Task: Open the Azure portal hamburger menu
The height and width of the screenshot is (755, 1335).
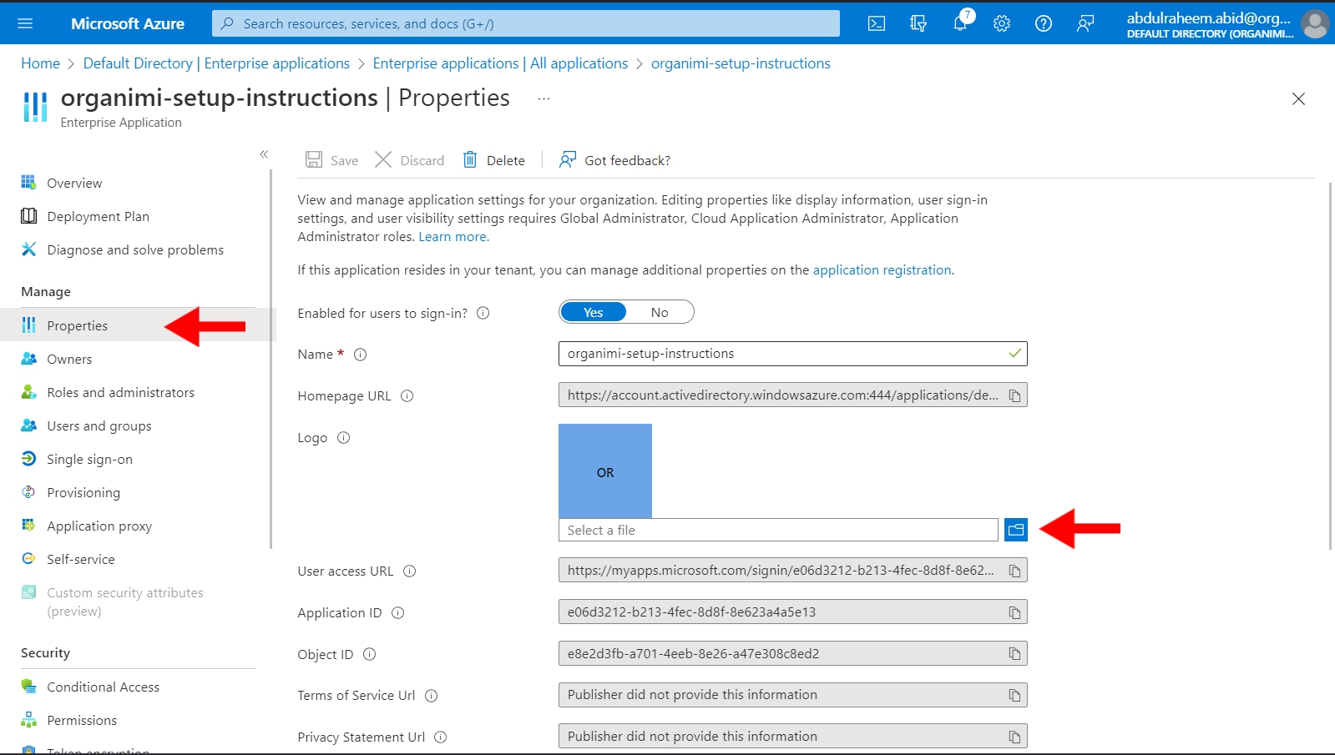Action: pyautogui.click(x=25, y=23)
